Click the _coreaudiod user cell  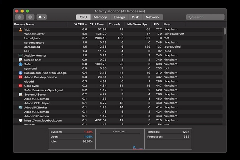point(172,47)
